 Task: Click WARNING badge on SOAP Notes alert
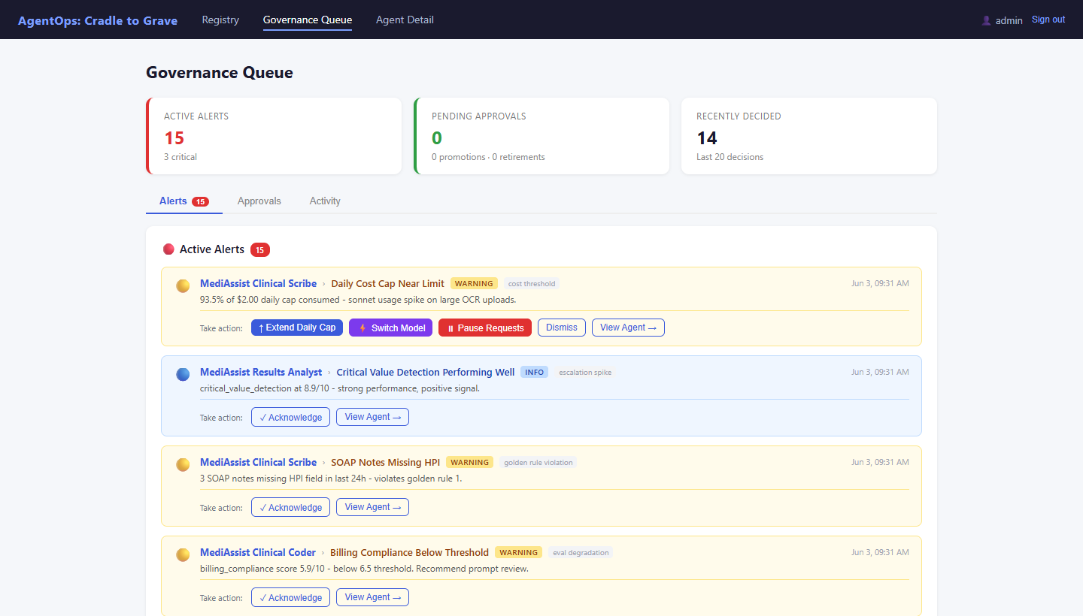(x=469, y=462)
